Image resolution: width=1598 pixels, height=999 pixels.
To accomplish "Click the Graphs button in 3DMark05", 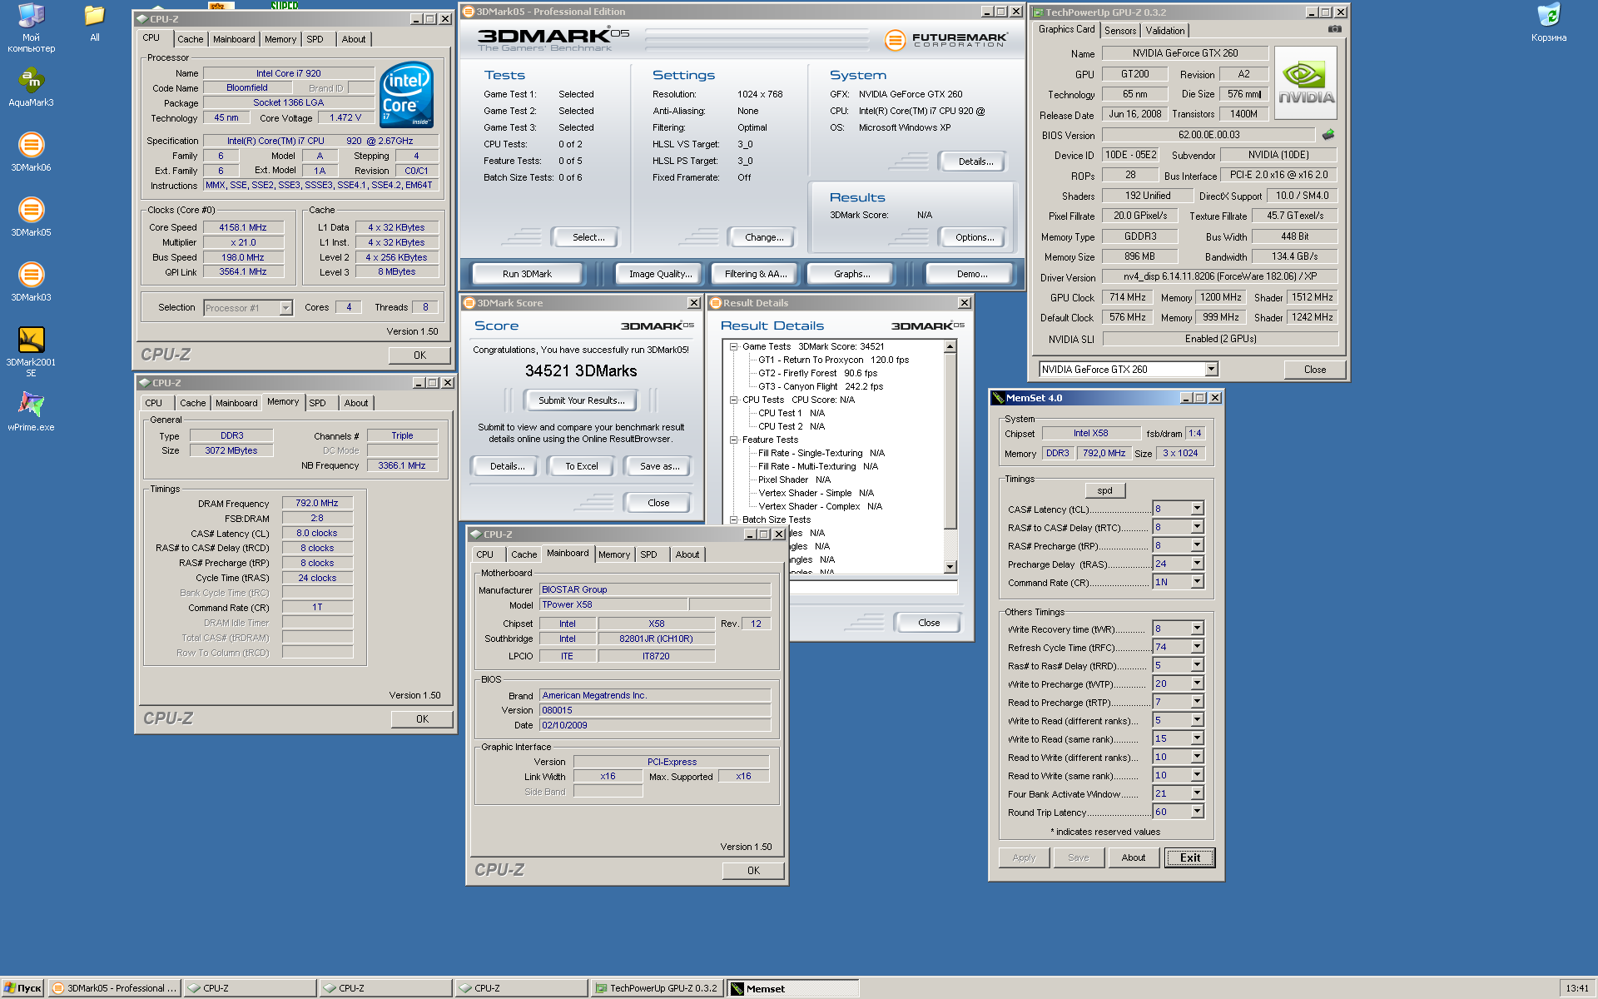I will point(851,274).
